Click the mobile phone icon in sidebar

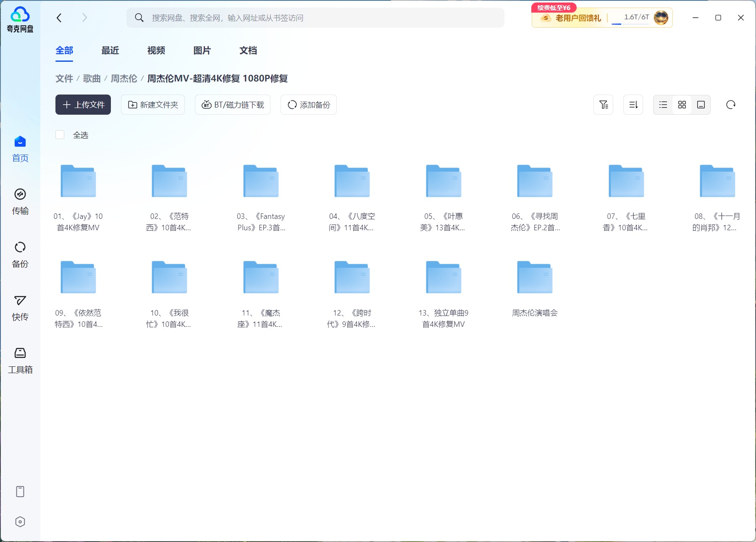tap(20, 492)
